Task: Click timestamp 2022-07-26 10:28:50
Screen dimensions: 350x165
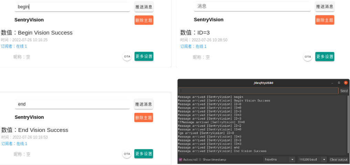Action: click(209, 40)
